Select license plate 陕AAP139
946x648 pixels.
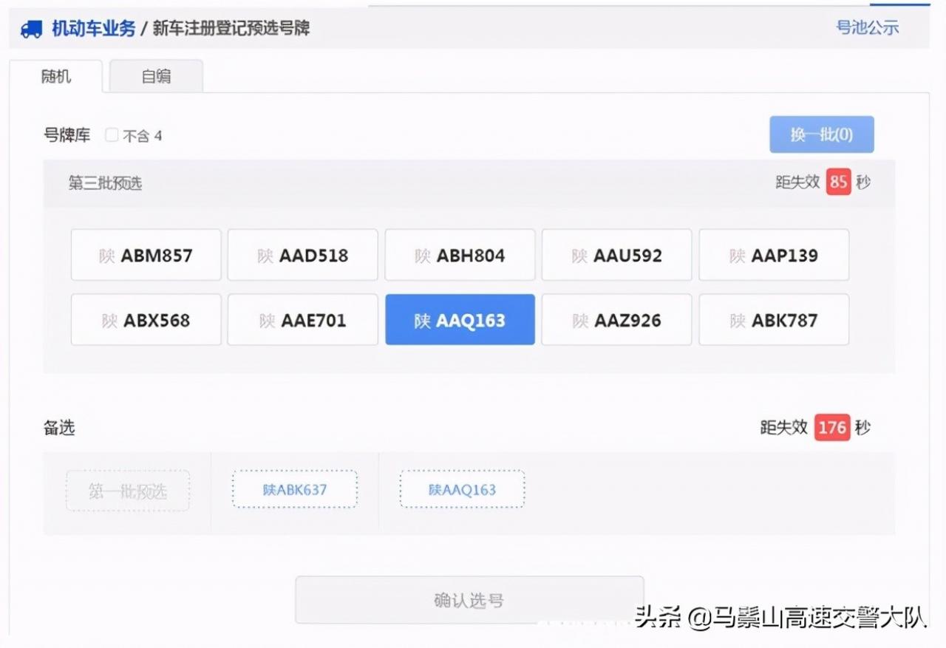774,254
